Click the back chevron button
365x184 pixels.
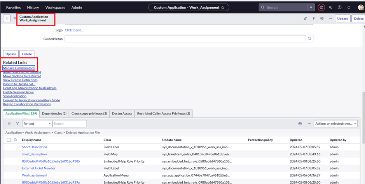pyautogui.click(x=7, y=18)
